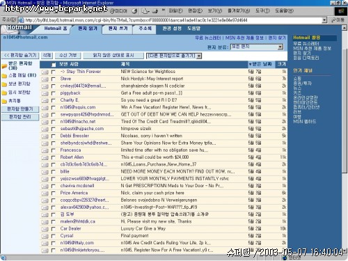Switch to the compose mail tab

(x=118, y=29)
